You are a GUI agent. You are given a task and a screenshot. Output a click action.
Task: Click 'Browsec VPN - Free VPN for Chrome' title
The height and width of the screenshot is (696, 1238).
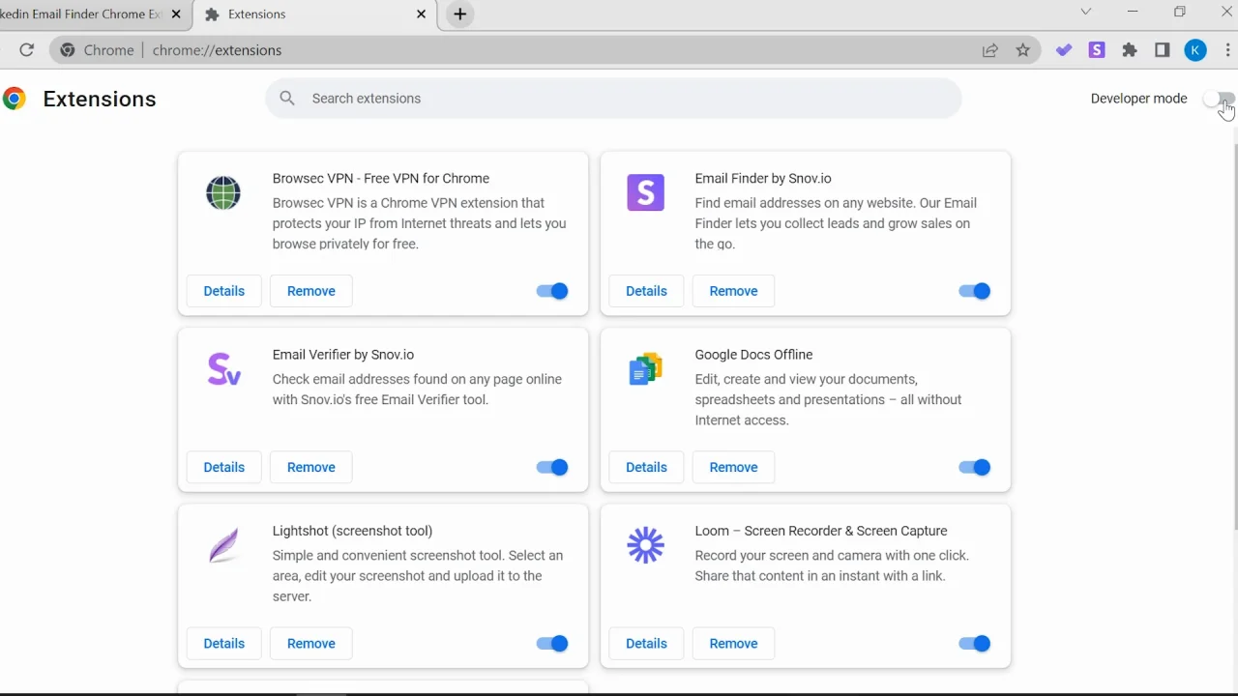(381, 179)
